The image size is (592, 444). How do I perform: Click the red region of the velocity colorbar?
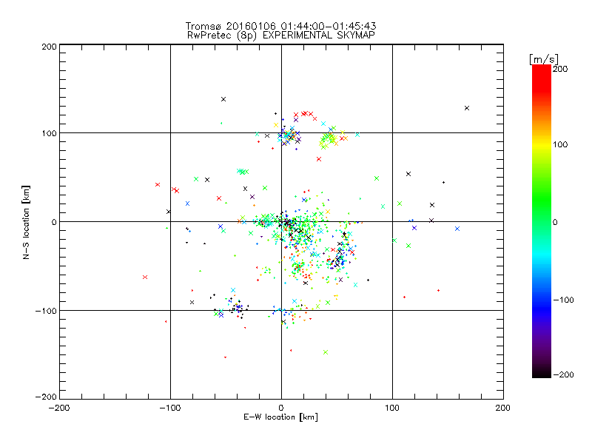point(542,78)
